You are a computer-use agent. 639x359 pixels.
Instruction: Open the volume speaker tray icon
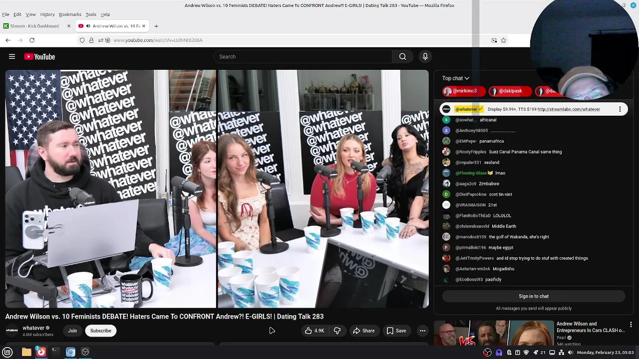pos(570,353)
